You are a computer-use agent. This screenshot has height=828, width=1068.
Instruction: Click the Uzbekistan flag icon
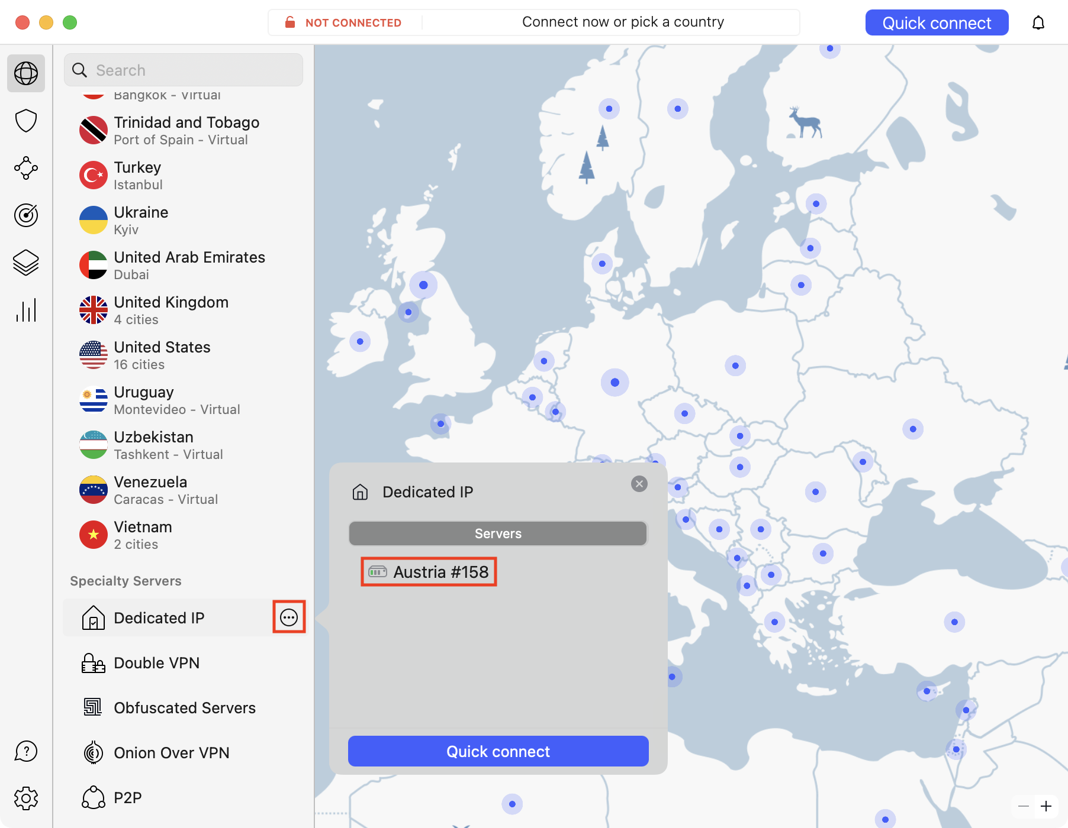(94, 445)
